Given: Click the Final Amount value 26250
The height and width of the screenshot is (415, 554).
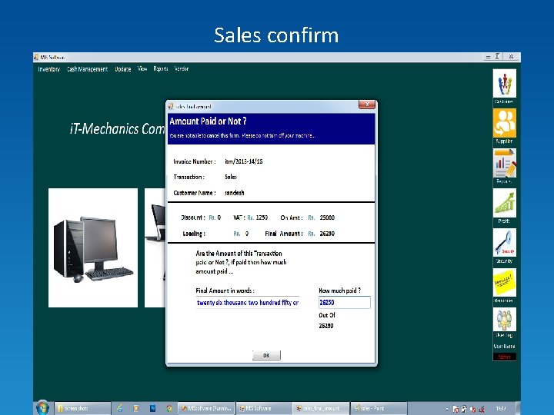Looking at the screenshot, I should point(327,234).
